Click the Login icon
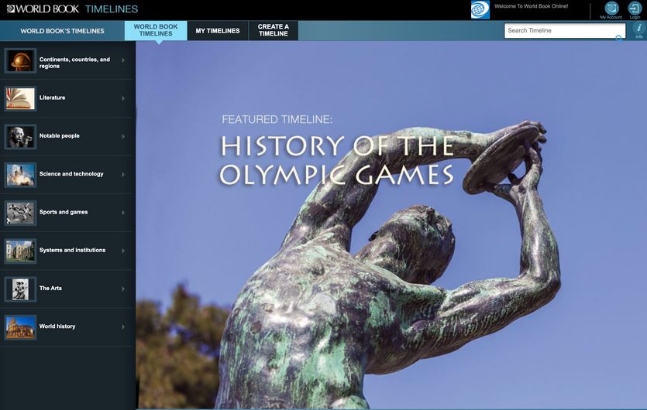 pyautogui.click(x=635, y=8)
